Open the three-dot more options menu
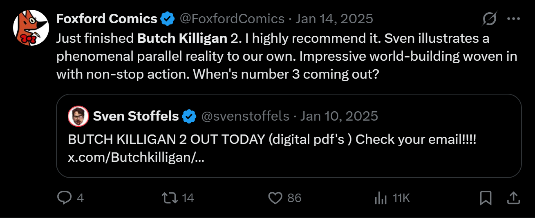The image size is (535, 218). point(513,19)
